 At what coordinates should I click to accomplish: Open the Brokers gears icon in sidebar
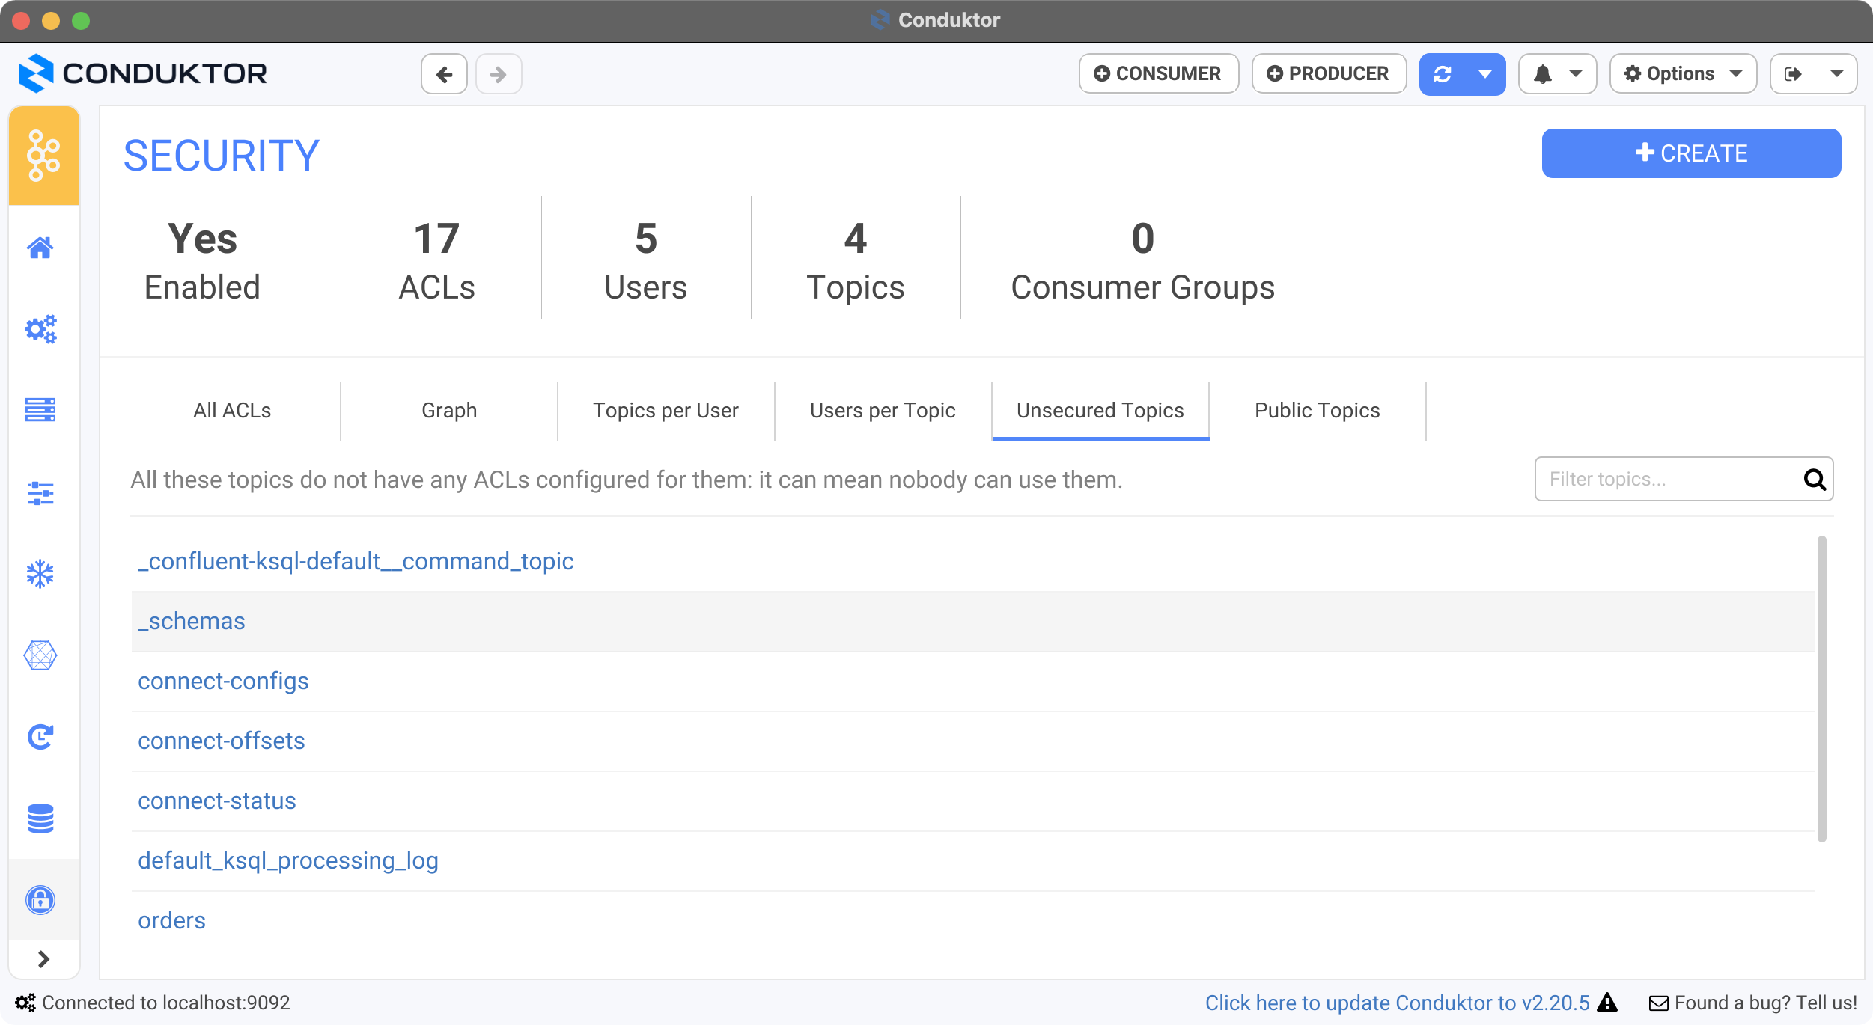coord(40,329)
